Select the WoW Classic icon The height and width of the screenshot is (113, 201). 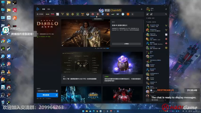(78, 14)
